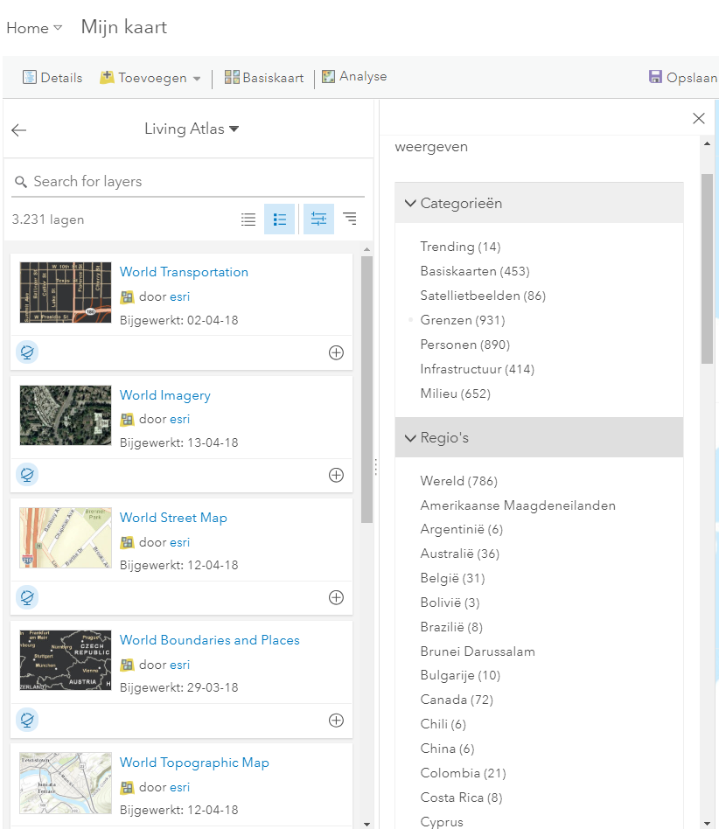Image resolution: width=719 pixels, height=829 pixels.
Task: Collapse the Regio's section
Action: [410, 437]
